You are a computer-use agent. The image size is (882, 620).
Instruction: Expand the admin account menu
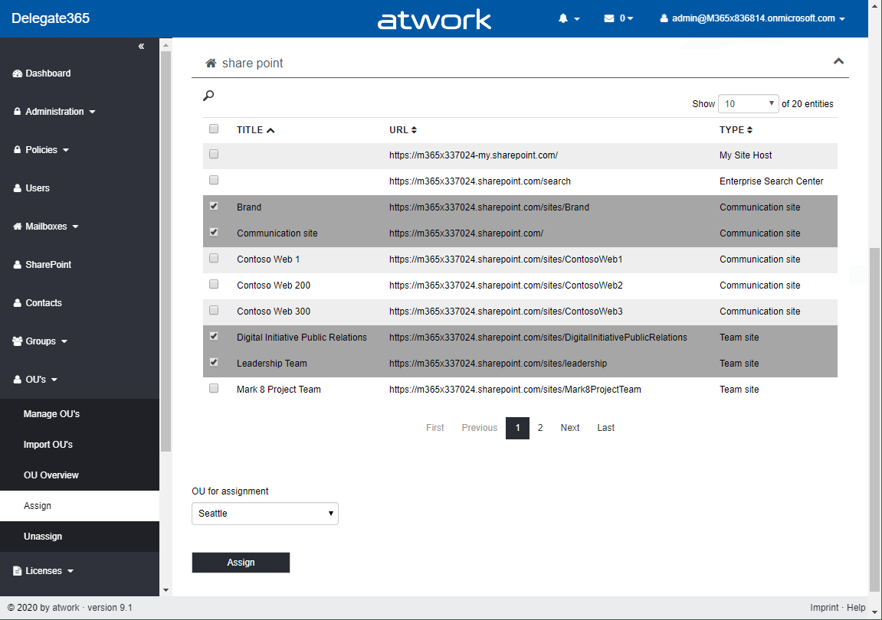752,18
